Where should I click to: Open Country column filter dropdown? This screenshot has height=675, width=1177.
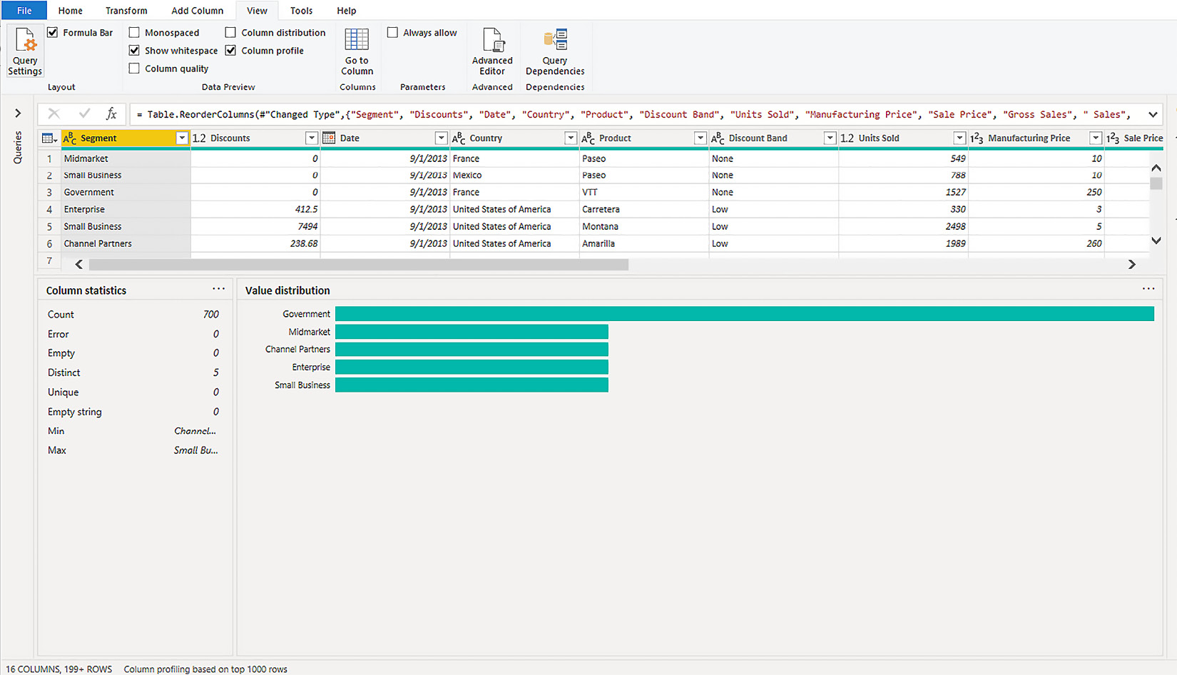571,138
